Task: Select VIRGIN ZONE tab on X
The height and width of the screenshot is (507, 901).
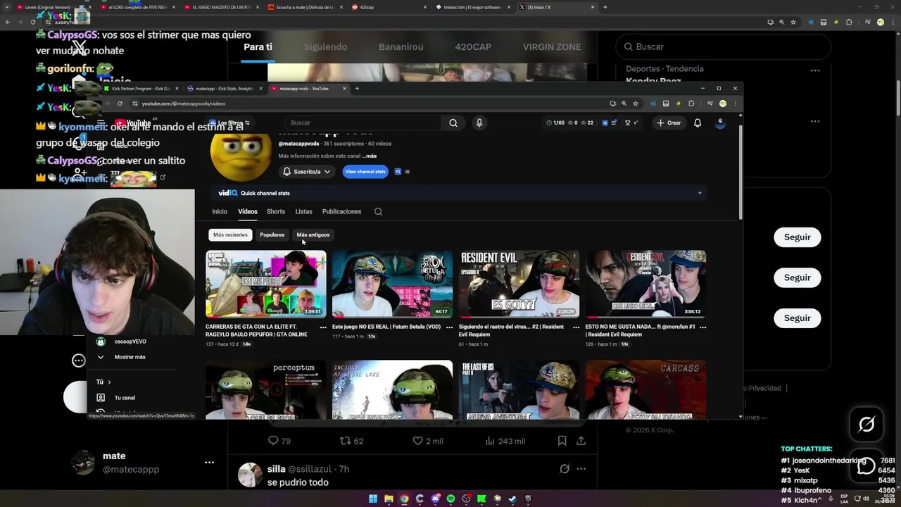Action: 552,46
